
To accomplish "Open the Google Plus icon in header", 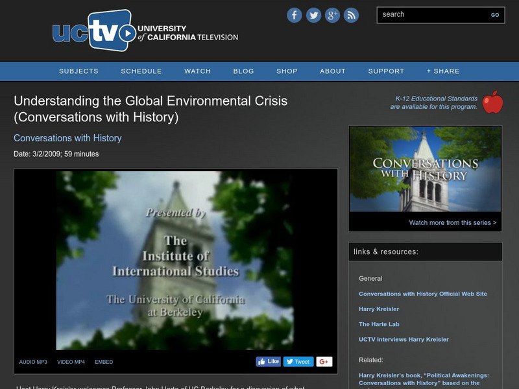I will pyautogui.click(x=332, y=15).
